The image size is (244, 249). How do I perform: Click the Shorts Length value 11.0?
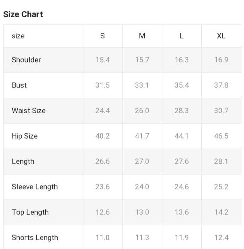tap(102, 238)
